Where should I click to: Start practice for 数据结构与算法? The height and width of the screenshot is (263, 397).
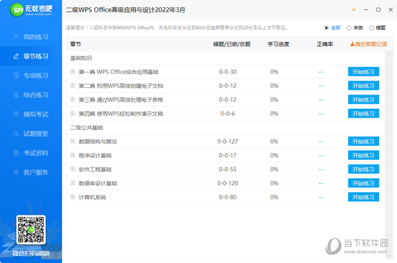[363, 141]
